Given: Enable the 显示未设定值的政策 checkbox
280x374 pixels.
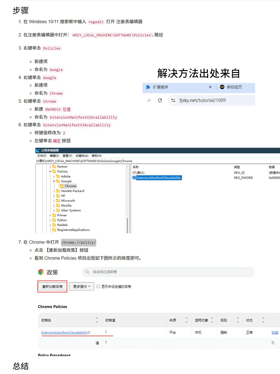Looking at the screenshot, I should [x=98, y=287].
